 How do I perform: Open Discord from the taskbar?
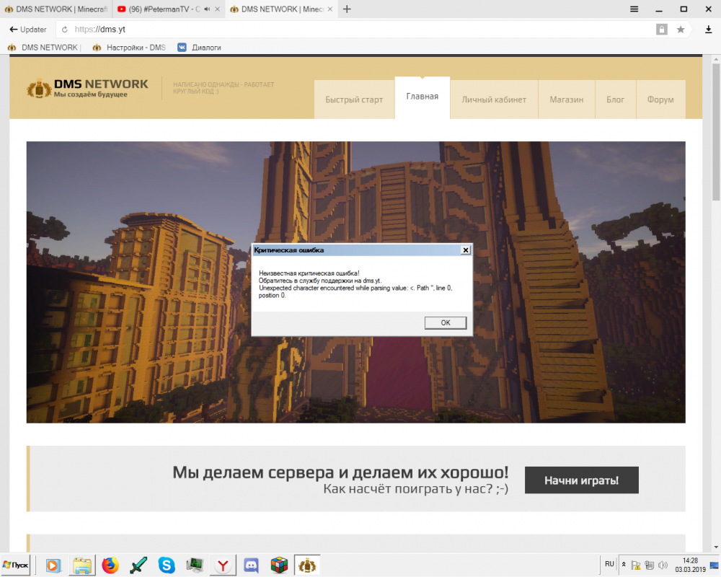pyautogui.click(x=252, y=565)
